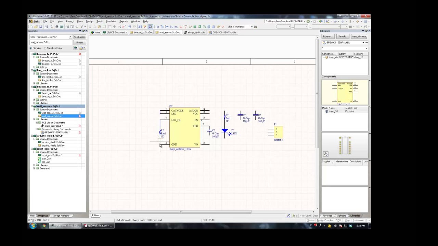Click the Cut scissors icon

tap(90, 27)
